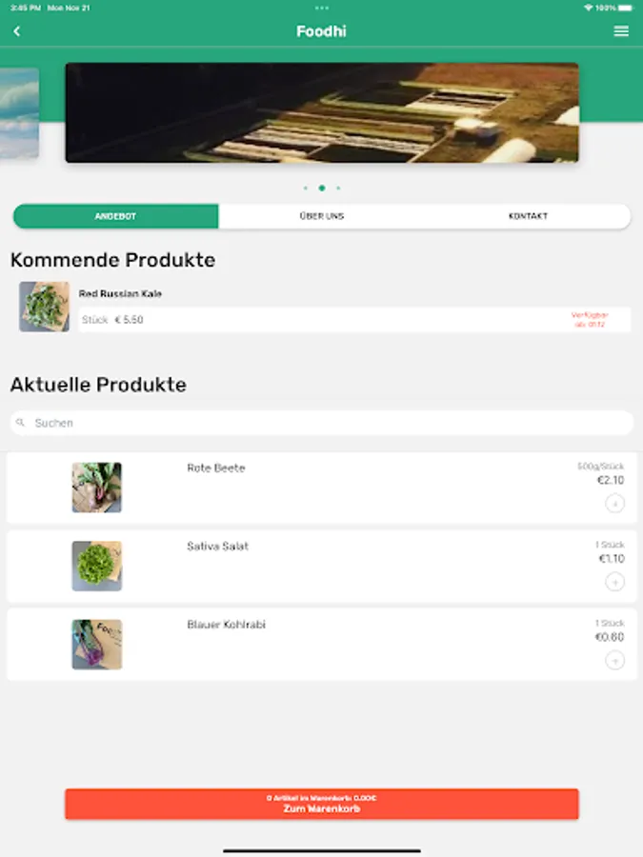Switch to the Über uns tab
Image resolution: width=643 pixels, height=857 pixels.
(x=322, y=216)
